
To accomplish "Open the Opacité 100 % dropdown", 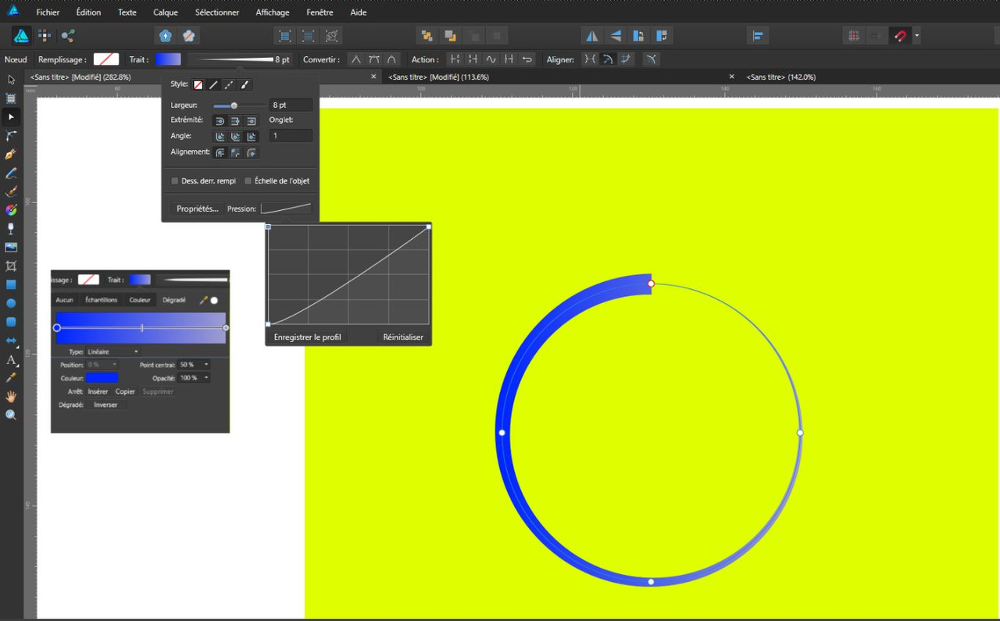I will (195, 378).
